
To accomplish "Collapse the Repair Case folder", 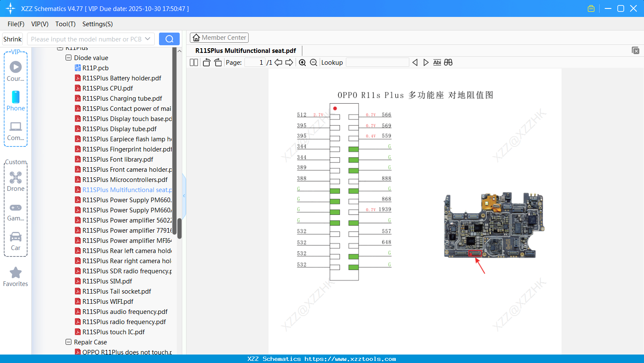I will pyautogui.click(x=69, y=342).
